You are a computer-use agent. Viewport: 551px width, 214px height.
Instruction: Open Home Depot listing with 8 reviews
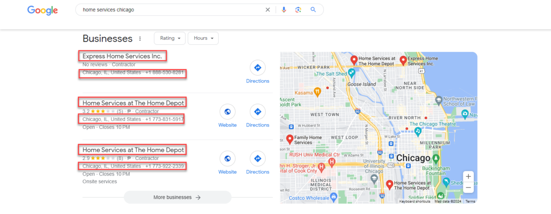pos(133,150)
